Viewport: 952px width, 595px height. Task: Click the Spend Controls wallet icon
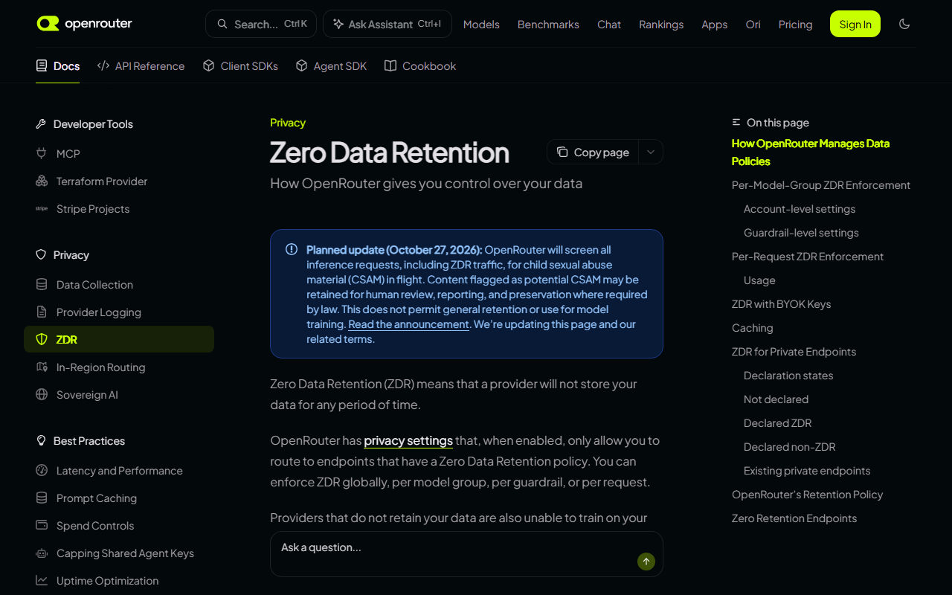point(42,525)
